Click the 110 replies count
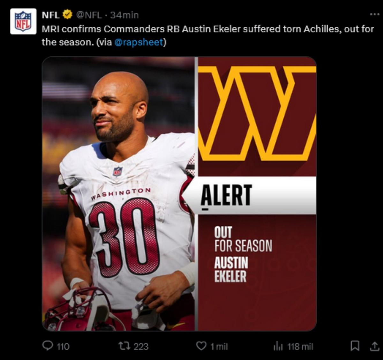 pyautogui.click(x=63, y=346)
